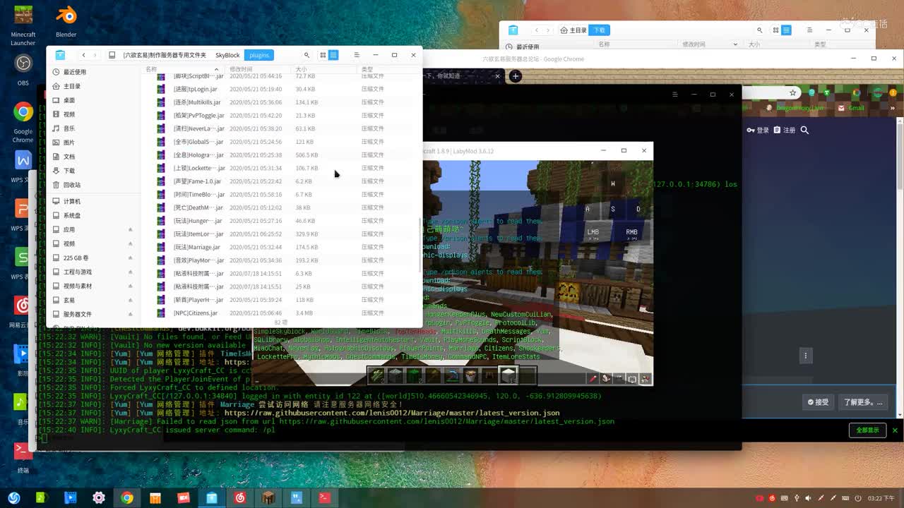Select the PvPToggle.jar file
The image size is (904, 508).
(282, 116)
